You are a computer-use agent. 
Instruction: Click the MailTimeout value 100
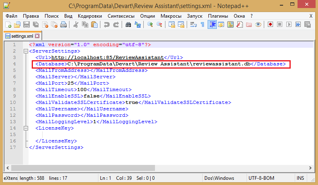point(82,89)
